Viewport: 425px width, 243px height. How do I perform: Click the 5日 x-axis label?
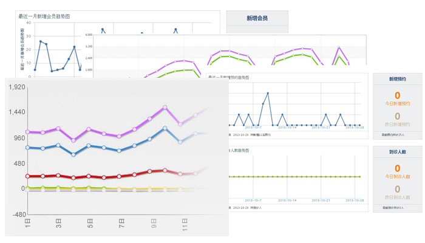coord(90,223)
